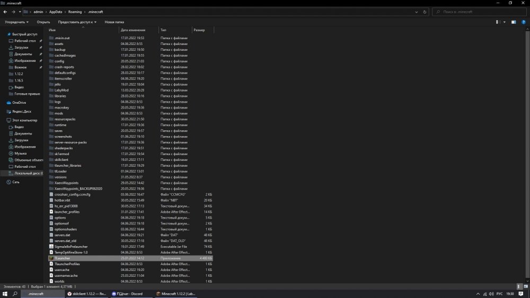
Task: Open the Упорядочить menu
Action: coord(16,22)
